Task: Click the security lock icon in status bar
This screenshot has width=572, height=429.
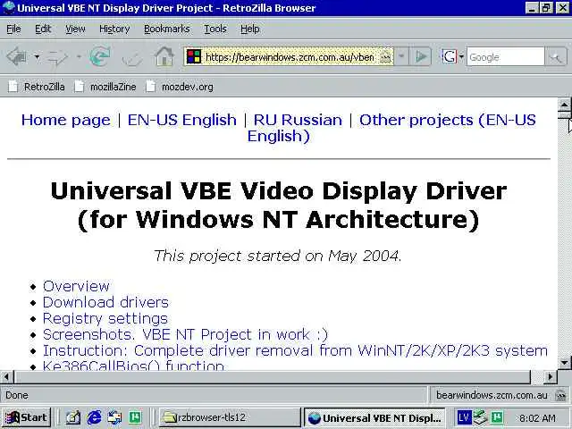Action: click(x=560, y=395)
